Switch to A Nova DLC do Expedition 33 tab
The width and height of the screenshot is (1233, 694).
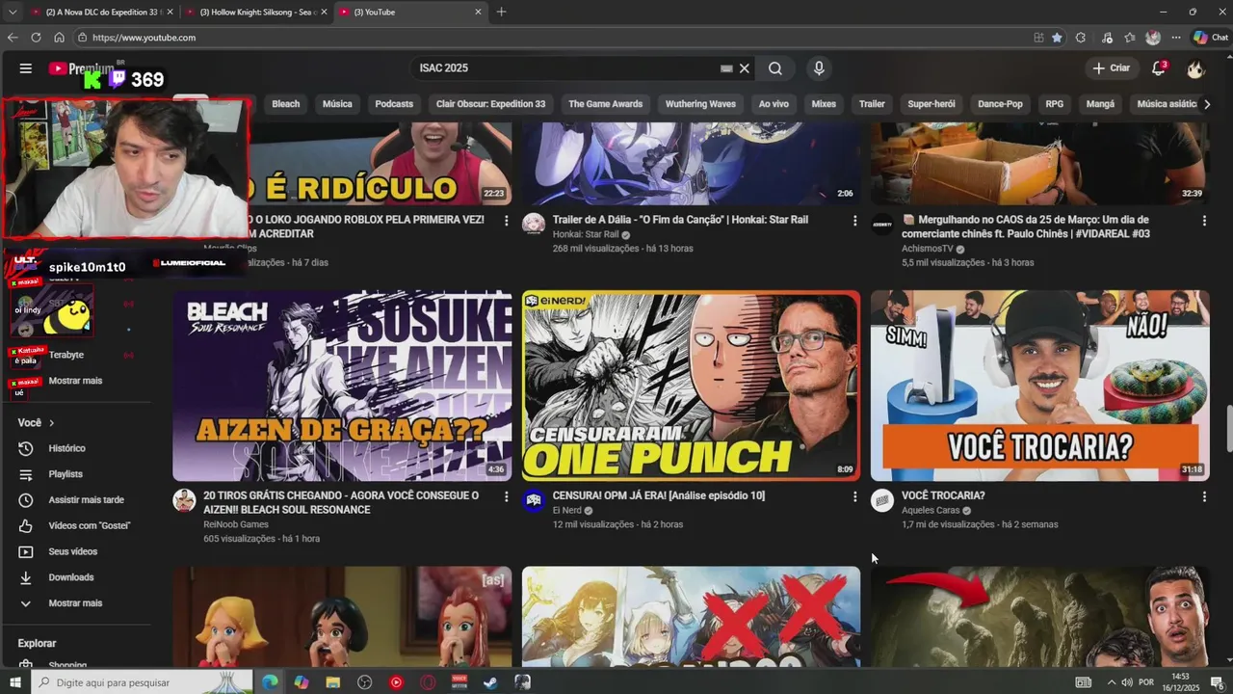101,12
